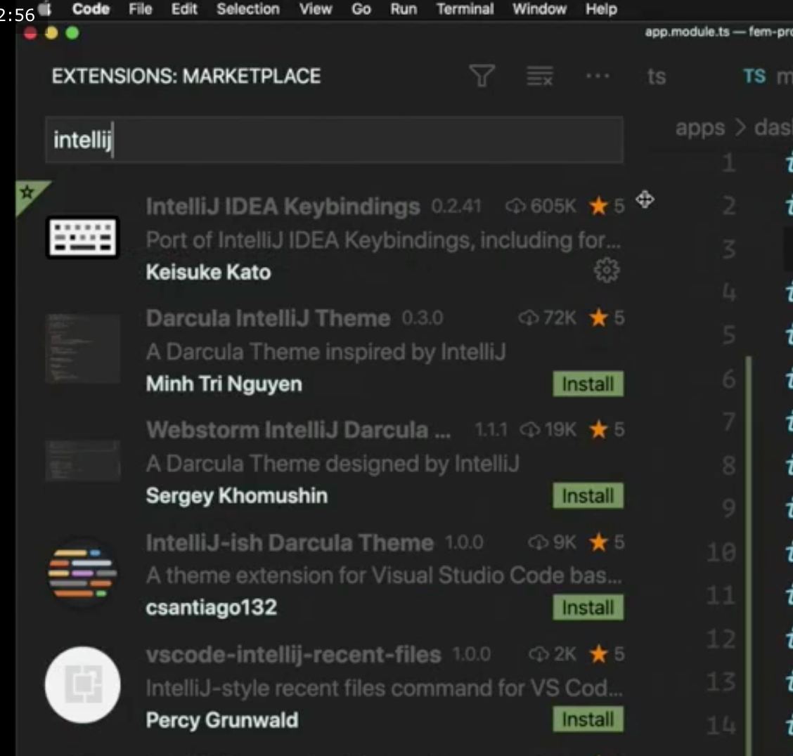
Task: Open the vscode-intellij-recent-files title
Action: pyautogui.click(x=293, y=655)
